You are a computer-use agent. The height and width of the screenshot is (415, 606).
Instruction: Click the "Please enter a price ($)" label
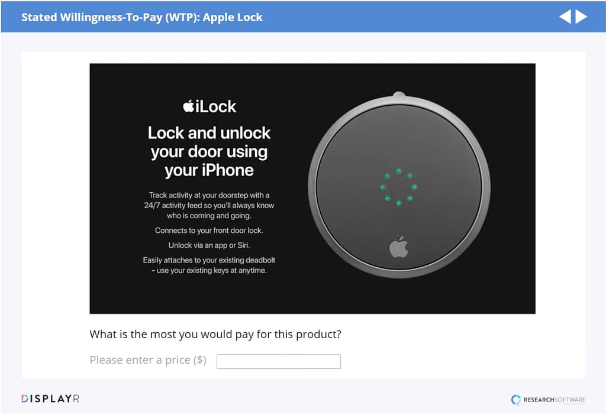coord(148,360)
